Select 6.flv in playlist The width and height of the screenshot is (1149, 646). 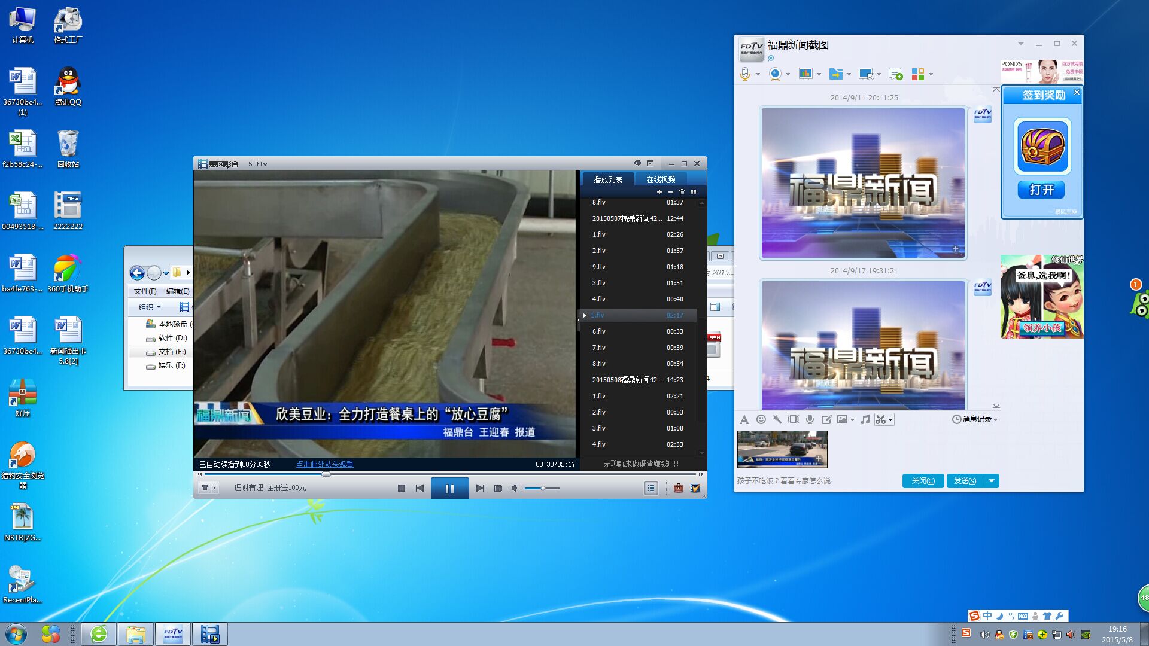click(x=638, y=331)
